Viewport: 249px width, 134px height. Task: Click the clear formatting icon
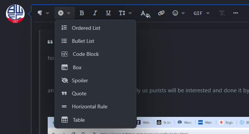(x=222, y=13)
